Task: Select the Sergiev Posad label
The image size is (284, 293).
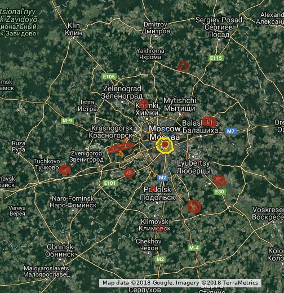Action: coord(219,27)
